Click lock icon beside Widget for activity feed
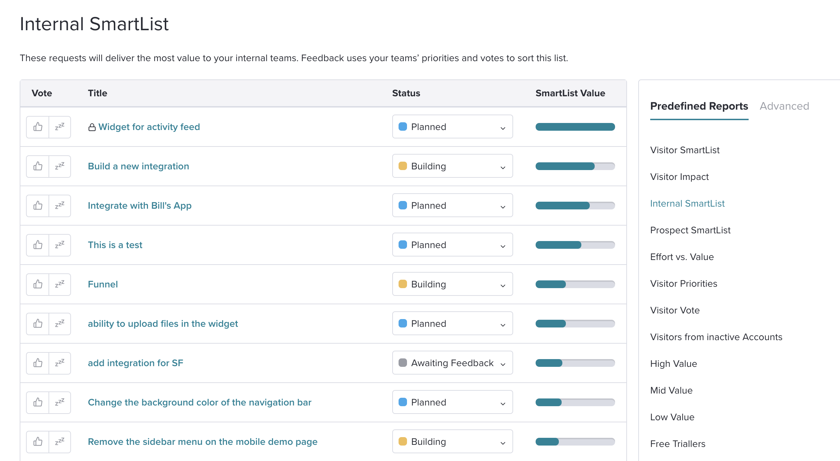Screen dimensions: 840x461 92,127
